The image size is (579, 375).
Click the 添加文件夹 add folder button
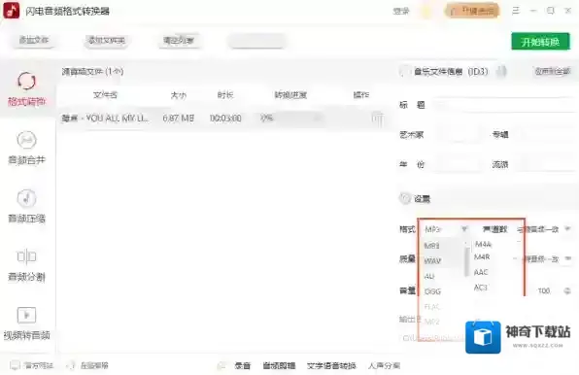106,40
